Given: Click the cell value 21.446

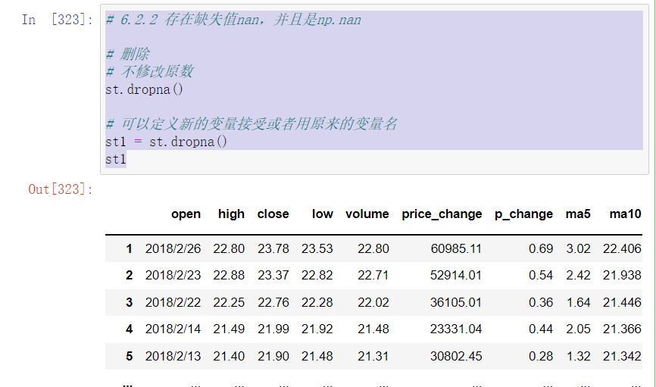Looking at the screenshot, I should pyautogui.click(x=622, y=302).
